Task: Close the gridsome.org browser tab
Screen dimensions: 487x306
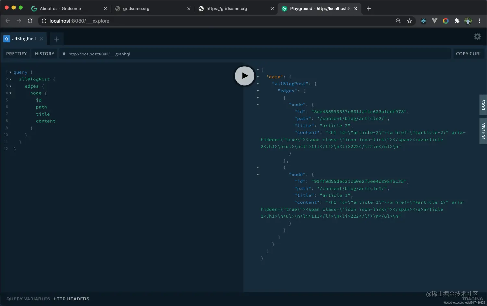Action: tap(189, 9)
